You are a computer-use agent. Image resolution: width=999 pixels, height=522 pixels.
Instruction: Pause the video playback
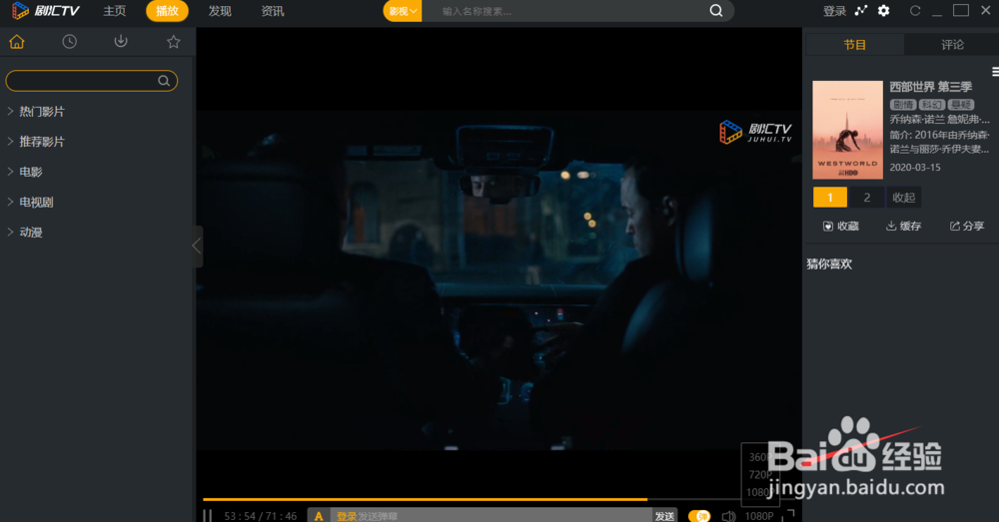pos(207,516)
